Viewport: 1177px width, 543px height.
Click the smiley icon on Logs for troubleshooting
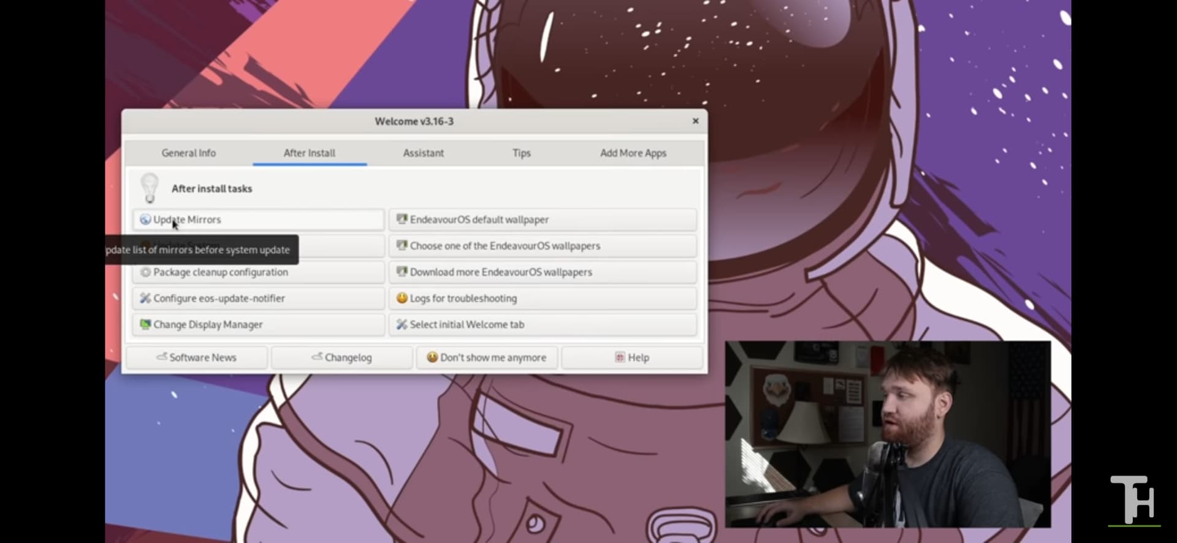402,298
